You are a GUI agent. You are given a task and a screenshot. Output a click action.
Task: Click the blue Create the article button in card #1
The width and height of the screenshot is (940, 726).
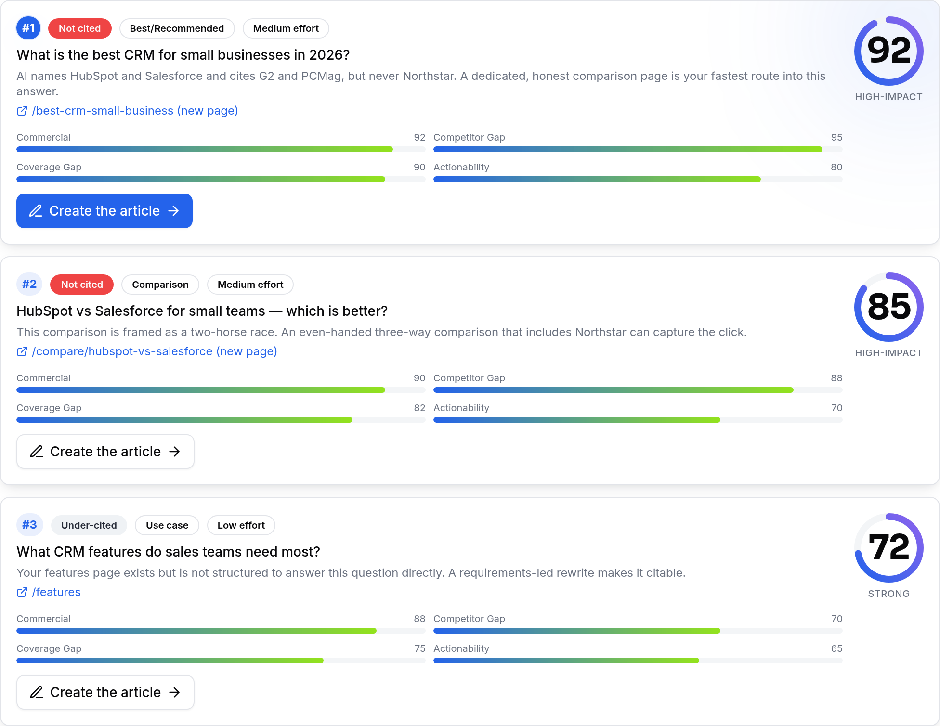pyautogui.click(x=104, y=211)
